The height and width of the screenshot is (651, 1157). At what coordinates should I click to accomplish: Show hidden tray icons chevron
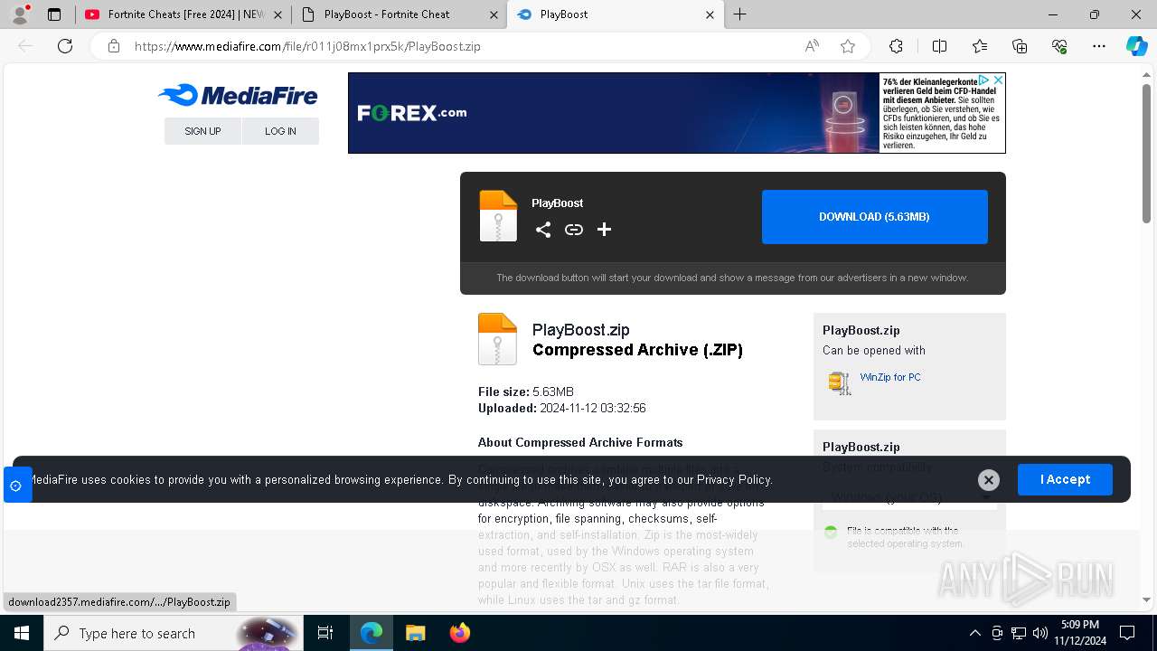tap(974, 633)
